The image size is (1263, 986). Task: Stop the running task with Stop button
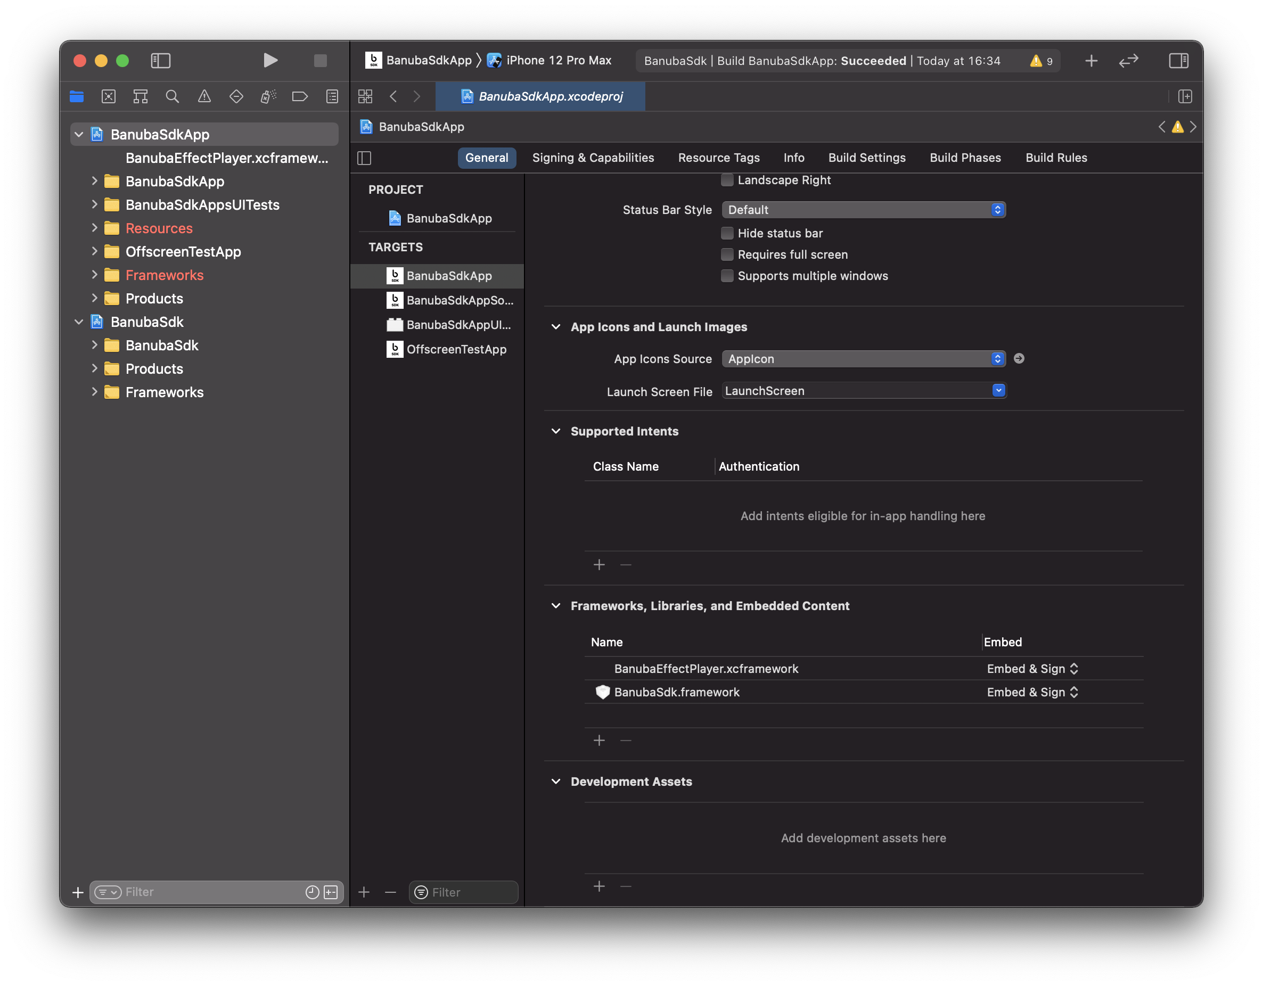(320, 60)
